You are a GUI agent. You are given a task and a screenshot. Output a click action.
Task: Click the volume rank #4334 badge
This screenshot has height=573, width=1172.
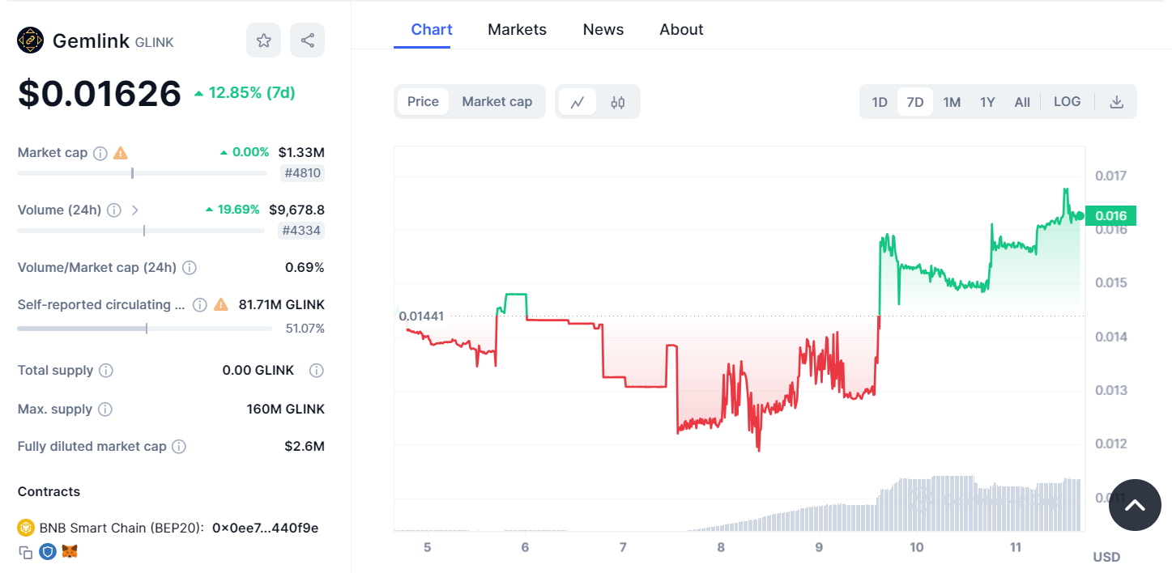pos(302,231)
